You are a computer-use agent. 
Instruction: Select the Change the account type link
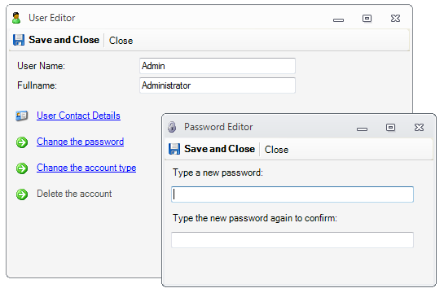tap(86, 168)
